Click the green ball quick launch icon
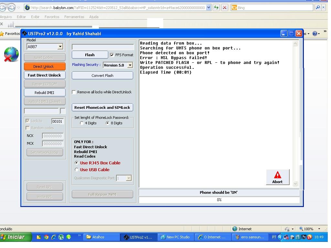This screenshot has width=331, height=248. point(69,237)
